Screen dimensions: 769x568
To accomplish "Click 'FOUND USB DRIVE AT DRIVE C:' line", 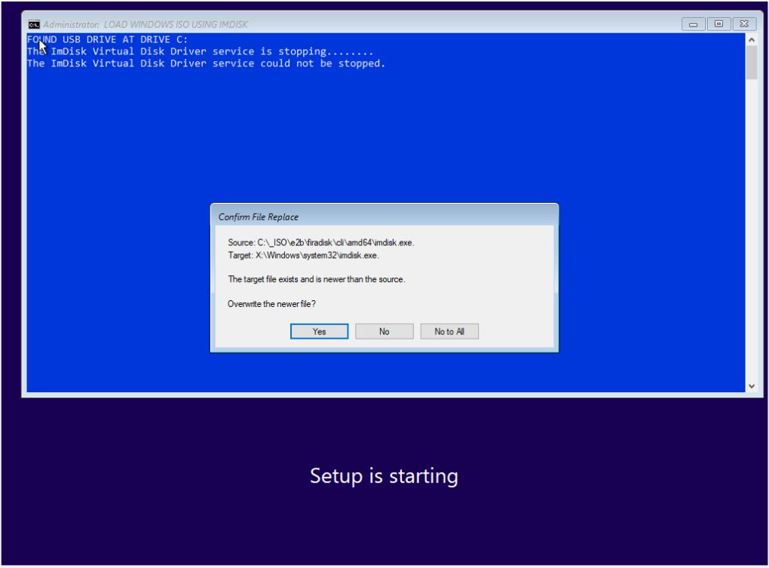I will (x=107, y=40).
